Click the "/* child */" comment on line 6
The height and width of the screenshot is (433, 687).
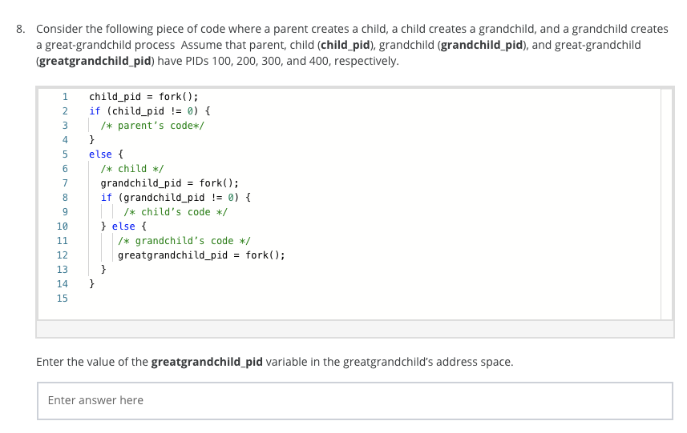[x=131, y=168]
